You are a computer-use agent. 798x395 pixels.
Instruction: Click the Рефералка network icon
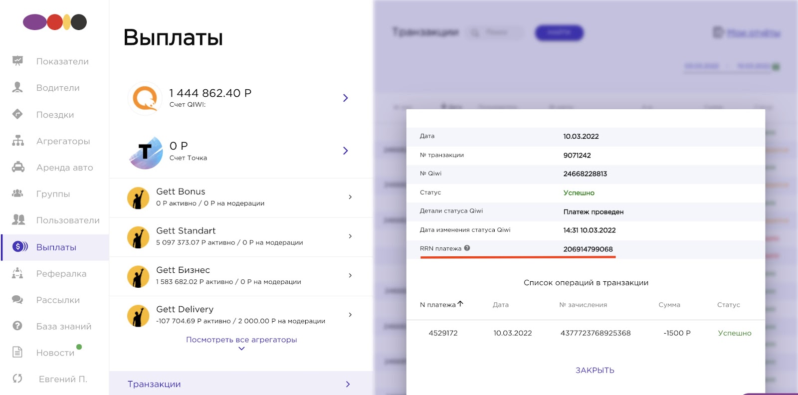pyautogui.click(x=17, y=273)
